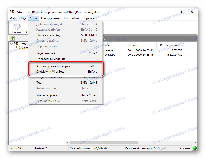206x159 pixels.
Task: Choose Открыть файл... menu entry
Action: 65,41
